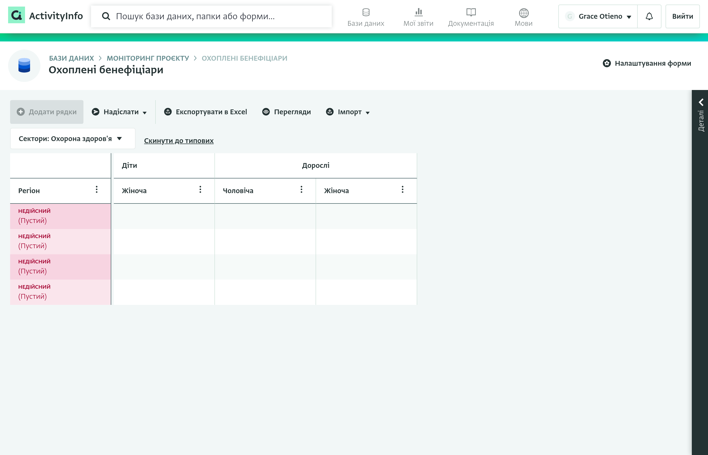
Task: Click the Додати рядки button
Action: (47, 112)
